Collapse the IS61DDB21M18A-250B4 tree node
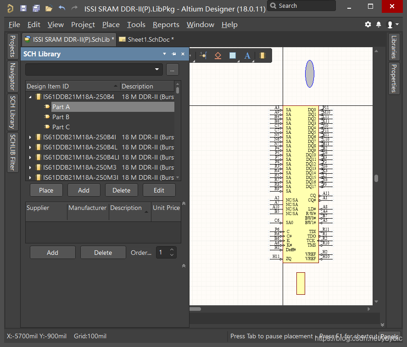 coord(30,97)
